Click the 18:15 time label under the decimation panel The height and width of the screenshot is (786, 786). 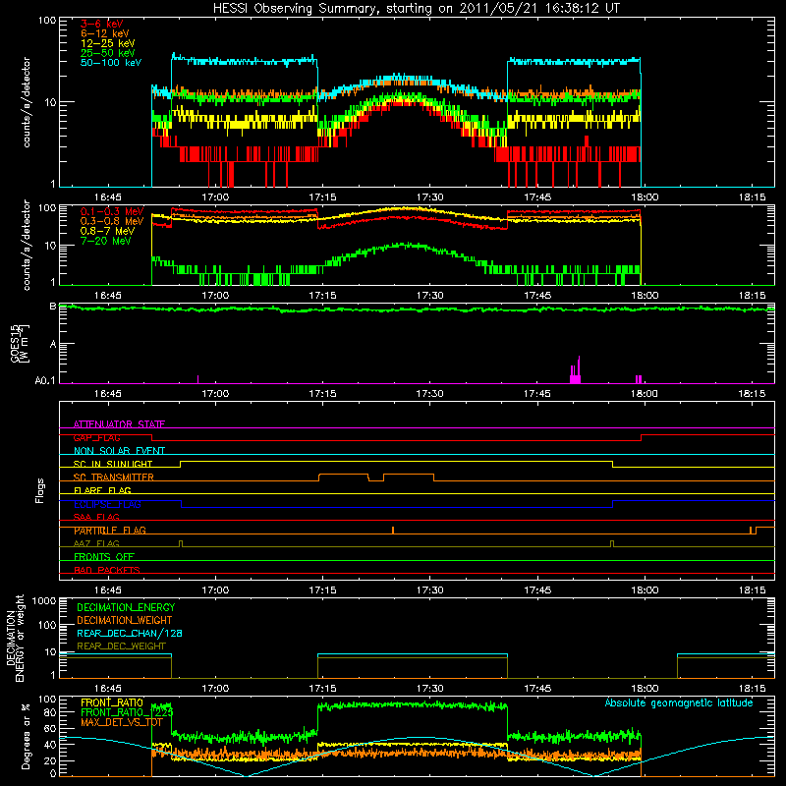click(752, 689)
